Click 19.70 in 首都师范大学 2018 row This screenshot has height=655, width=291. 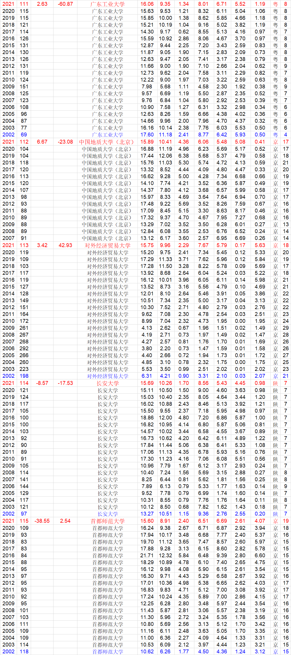click(x=147, y=542)
